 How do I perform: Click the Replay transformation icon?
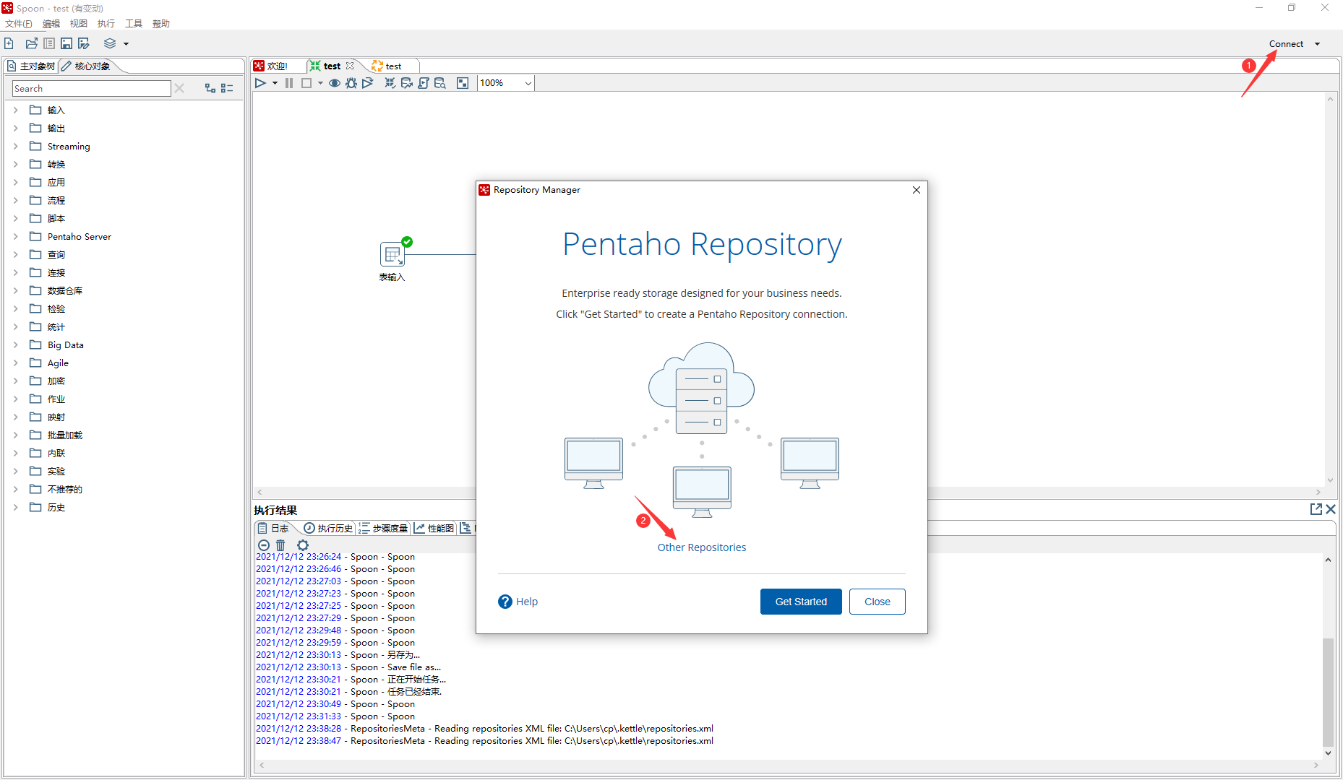368,83
